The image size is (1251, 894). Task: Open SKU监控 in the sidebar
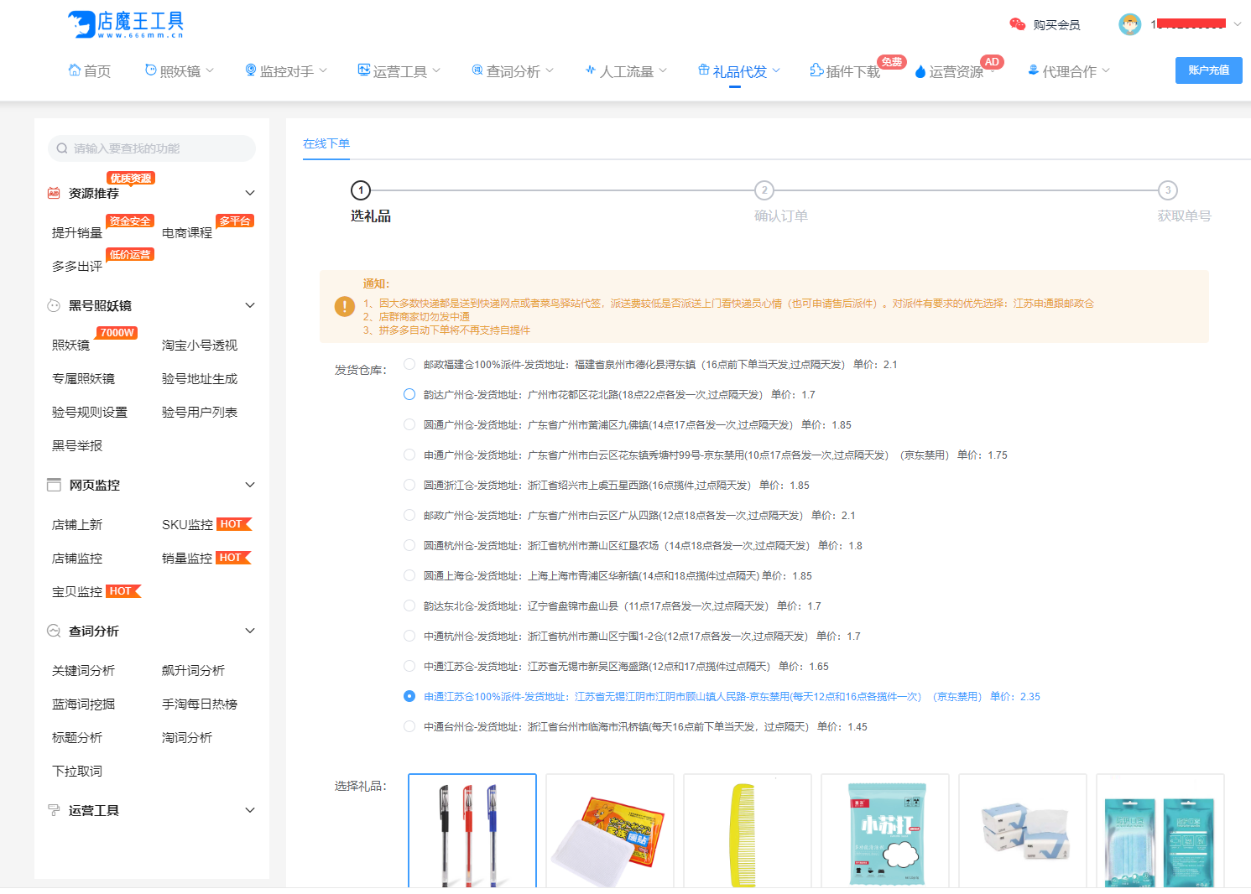tap(188, 524)
